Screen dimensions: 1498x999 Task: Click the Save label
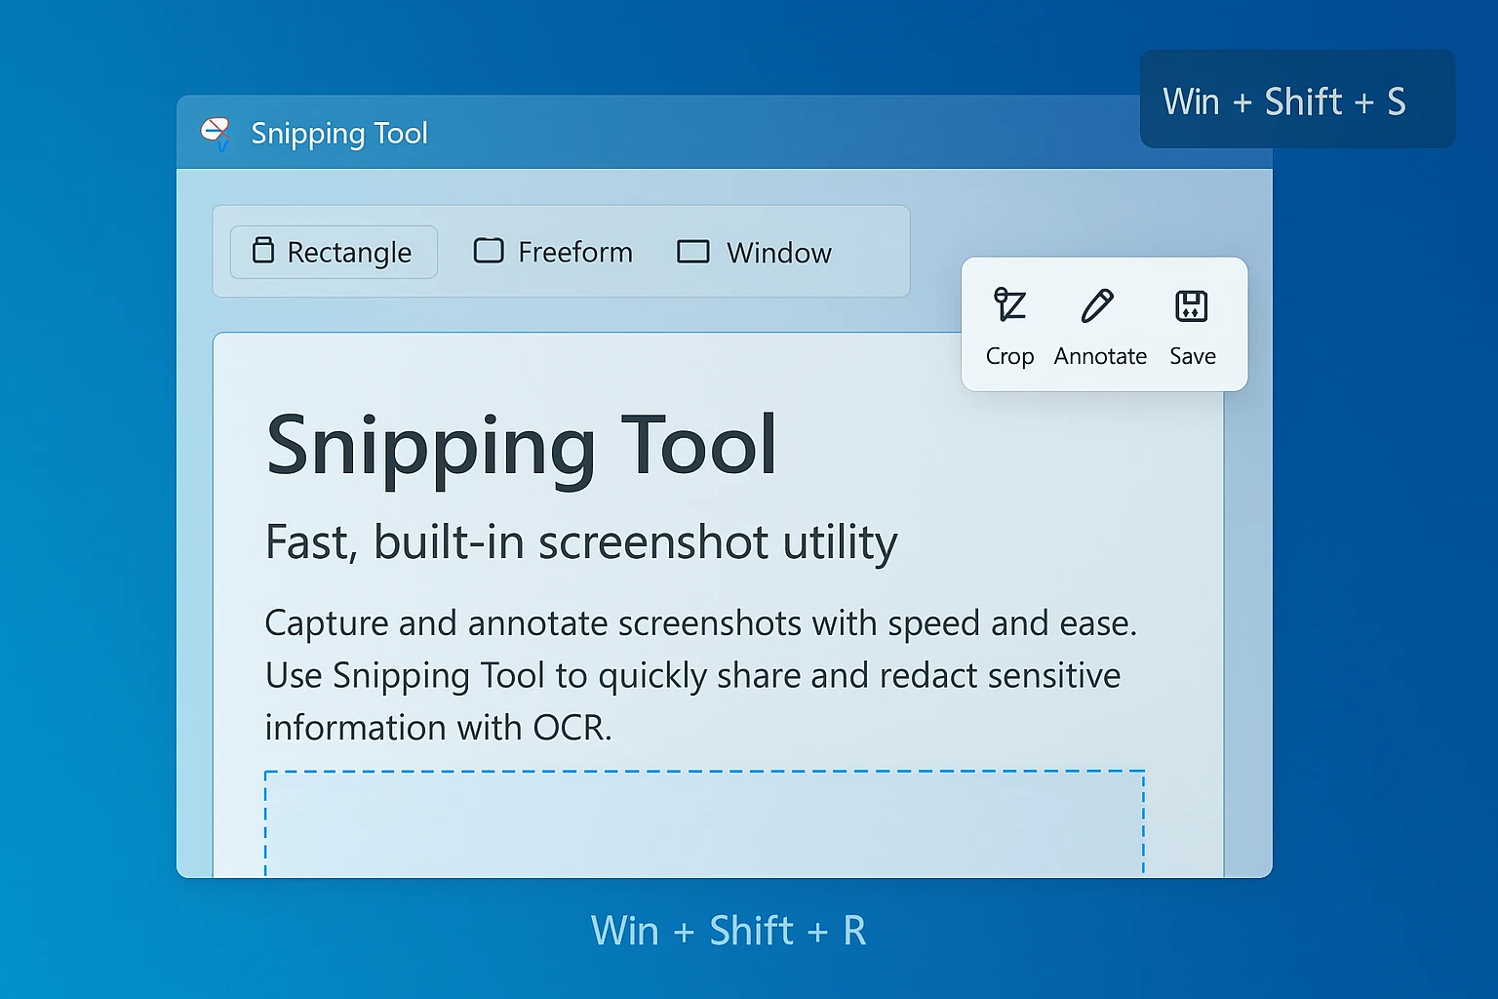point(1193,356)
